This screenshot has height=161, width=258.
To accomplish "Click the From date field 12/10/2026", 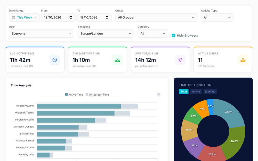I will [x=58, y=18].
